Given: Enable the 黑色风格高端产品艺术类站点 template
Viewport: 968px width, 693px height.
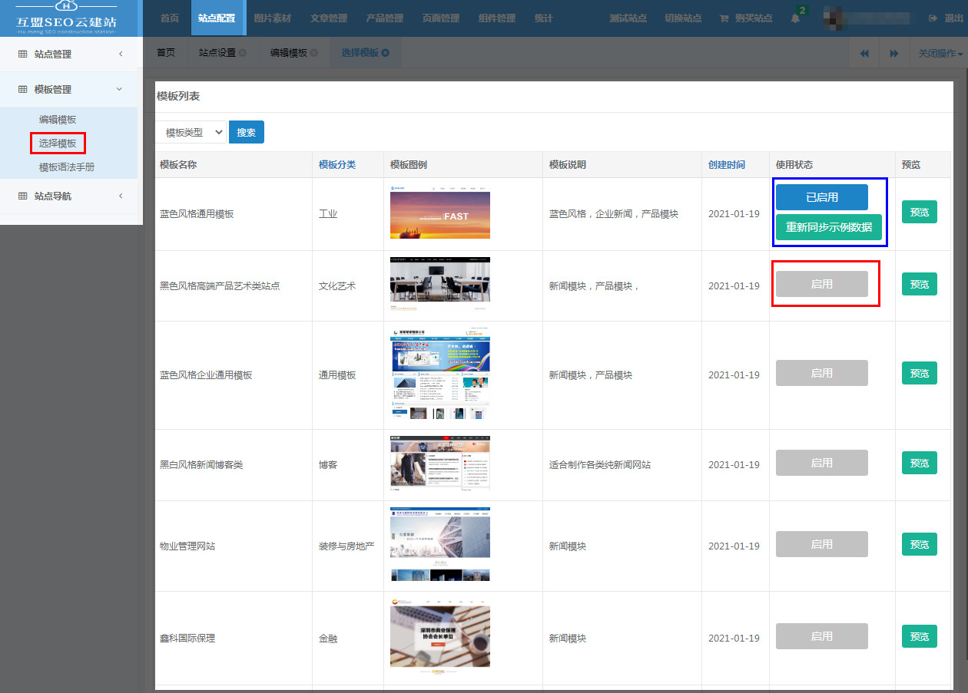Looking at the screenshot, I should (x=821, y=284).
